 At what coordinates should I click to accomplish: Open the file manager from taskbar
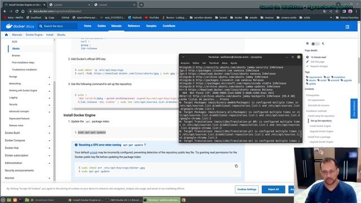click(27, 200)
